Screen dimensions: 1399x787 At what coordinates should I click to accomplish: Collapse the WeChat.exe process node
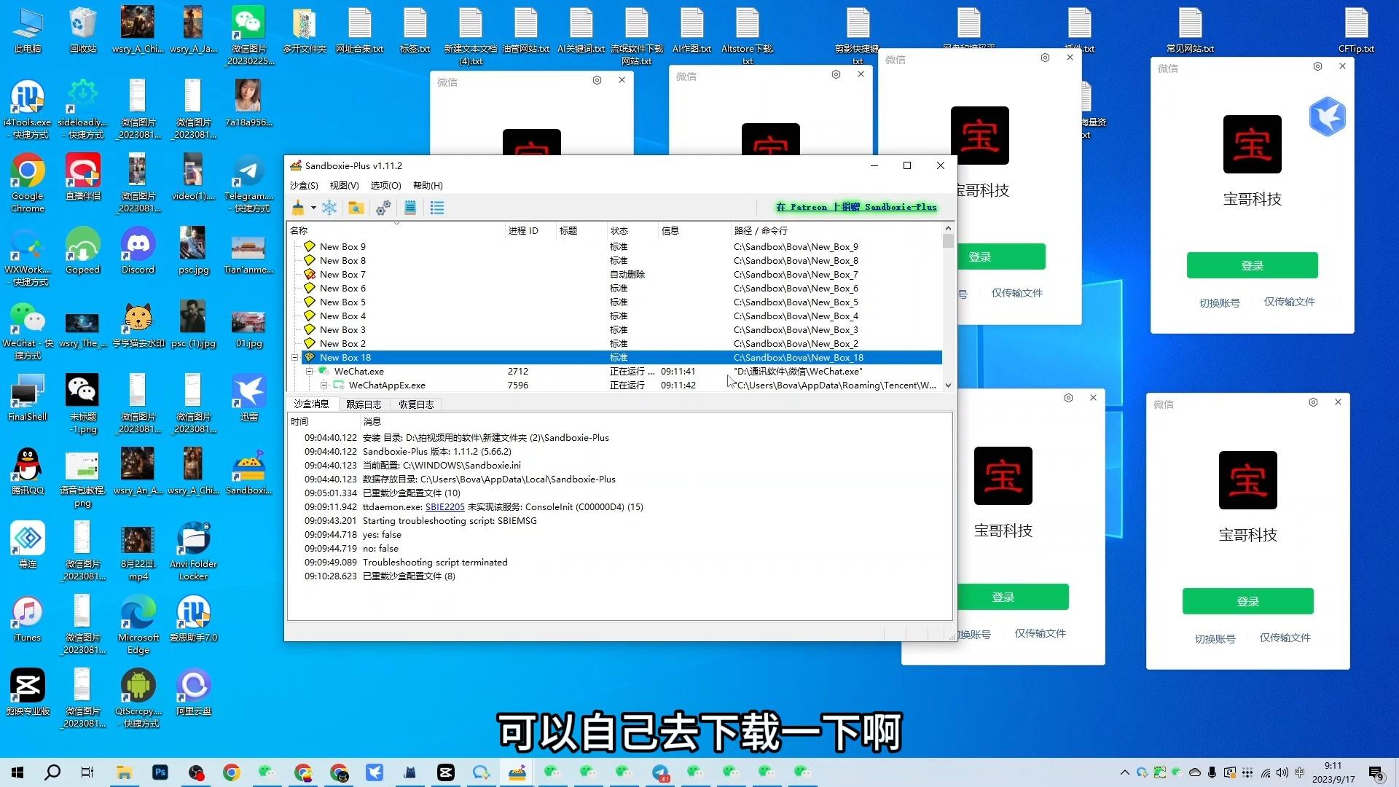tap(309, 372)
